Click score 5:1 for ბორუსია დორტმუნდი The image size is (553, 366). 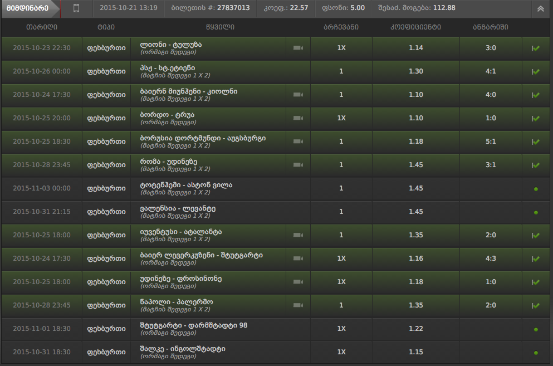491,141
